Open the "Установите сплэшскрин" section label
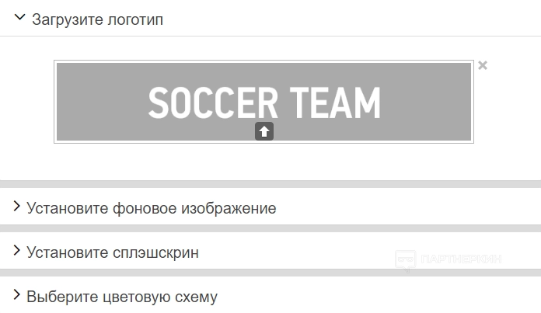The width and height of the screenshot is (541, 313). (112, 252)
